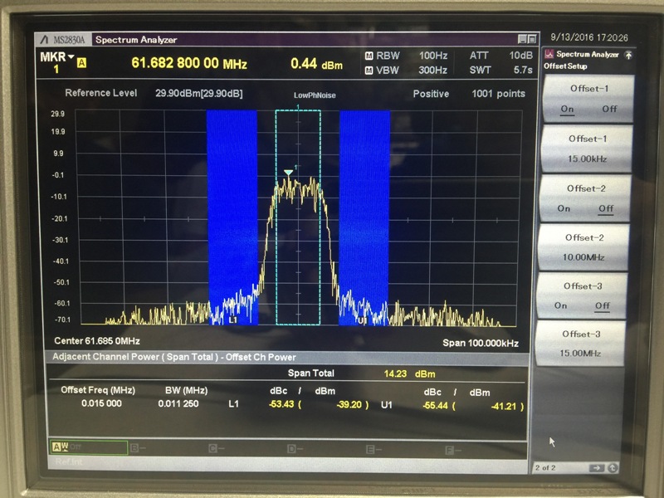This screenshot has height=498, width=664.
Task: Open the Offset-2 10.00MHz value setting
Action: coord(587,247)
